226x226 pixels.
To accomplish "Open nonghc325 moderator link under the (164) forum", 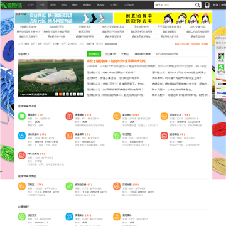I will [194, 122].
